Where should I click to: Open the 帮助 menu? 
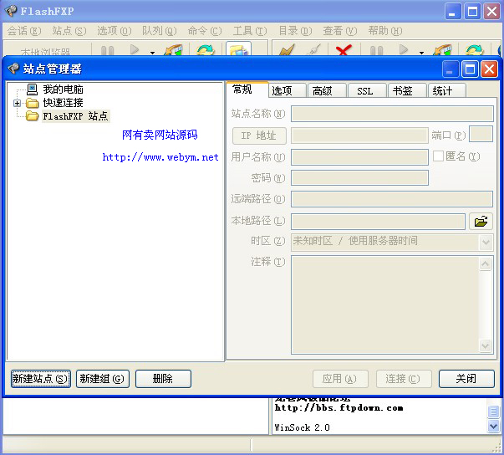pyautogui.click(x=385, y=31)
